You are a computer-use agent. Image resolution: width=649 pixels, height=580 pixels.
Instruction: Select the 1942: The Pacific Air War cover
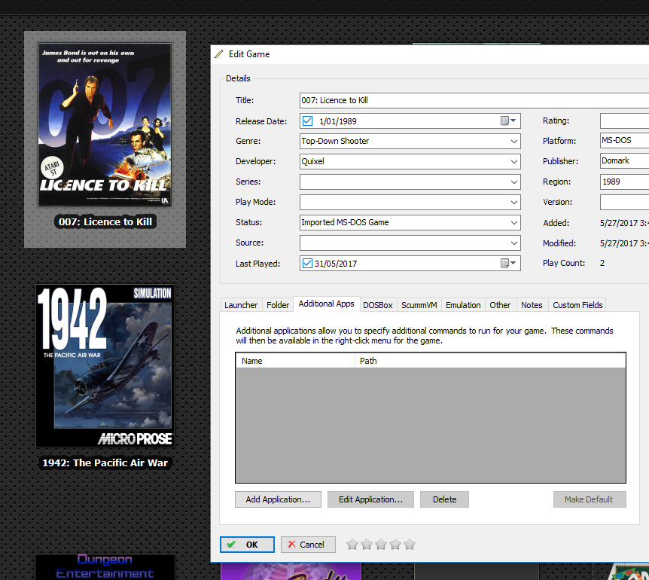[105, 365]
